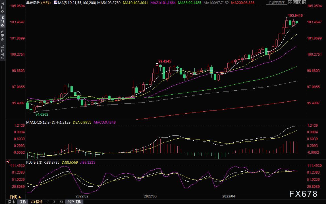This screenshot has height=204, width=326.
Task: Open the 全部主题 dropdown
Action: pyautogui.click(x=277, y=2)
